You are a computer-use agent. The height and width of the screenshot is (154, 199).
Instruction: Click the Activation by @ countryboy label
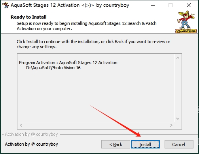(x=31, y=144)
